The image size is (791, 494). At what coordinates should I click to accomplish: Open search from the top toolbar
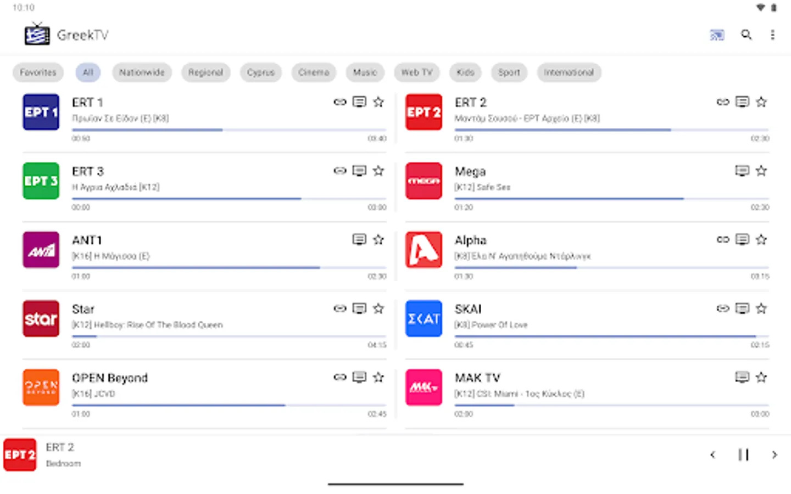(x=747, y=35)
